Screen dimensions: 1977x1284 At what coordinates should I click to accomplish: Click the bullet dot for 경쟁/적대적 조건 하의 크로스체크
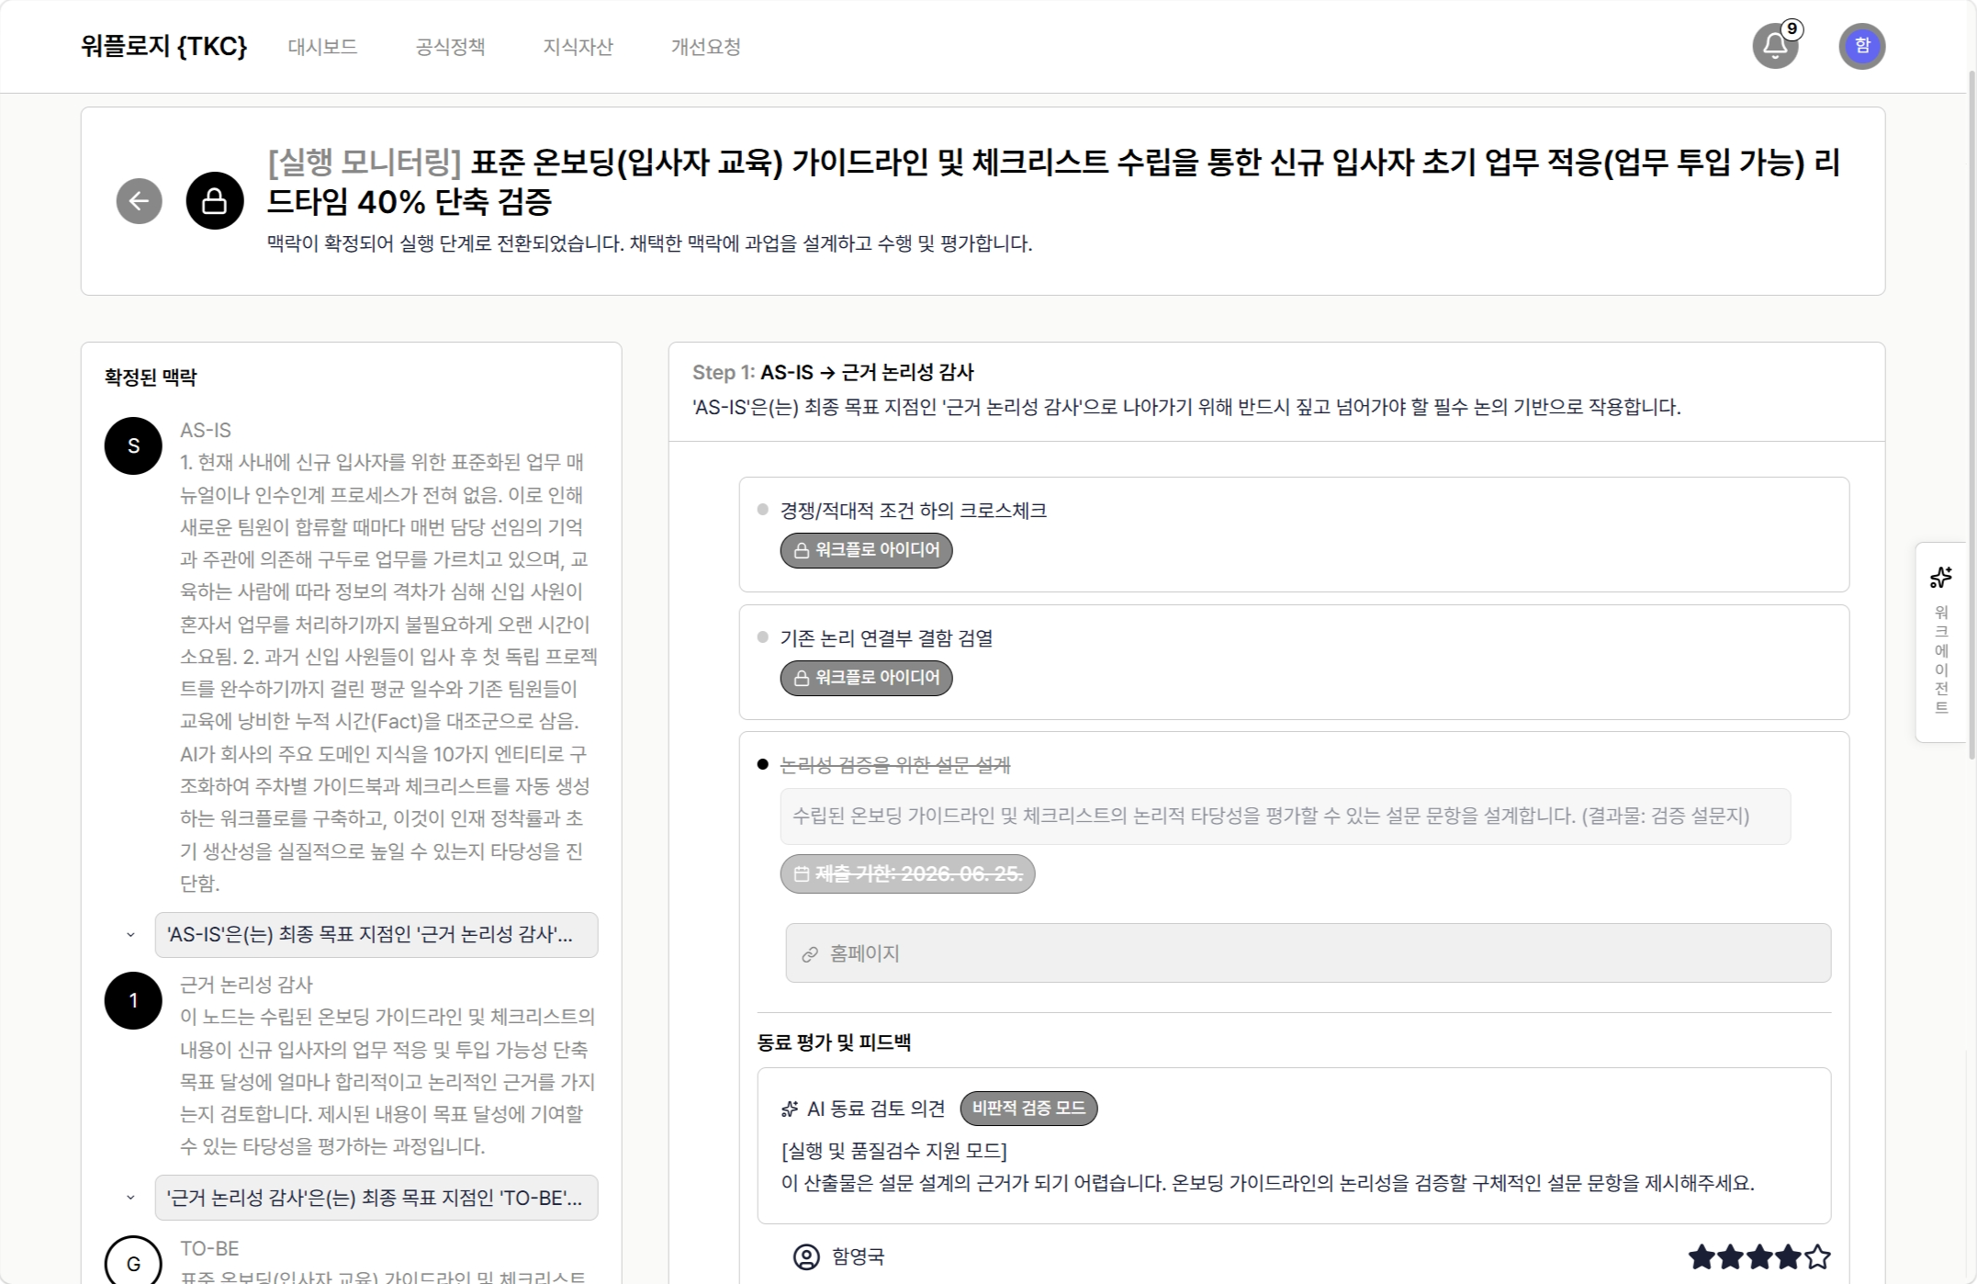(762, 510)
